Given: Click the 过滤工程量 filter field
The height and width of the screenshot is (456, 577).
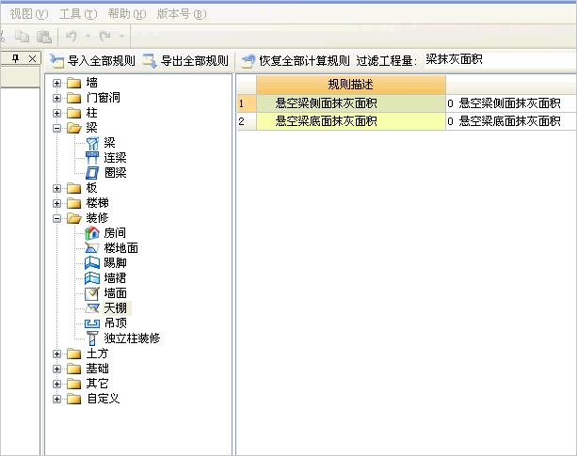Looking at the screenshot, I should (x=499, y=59).
